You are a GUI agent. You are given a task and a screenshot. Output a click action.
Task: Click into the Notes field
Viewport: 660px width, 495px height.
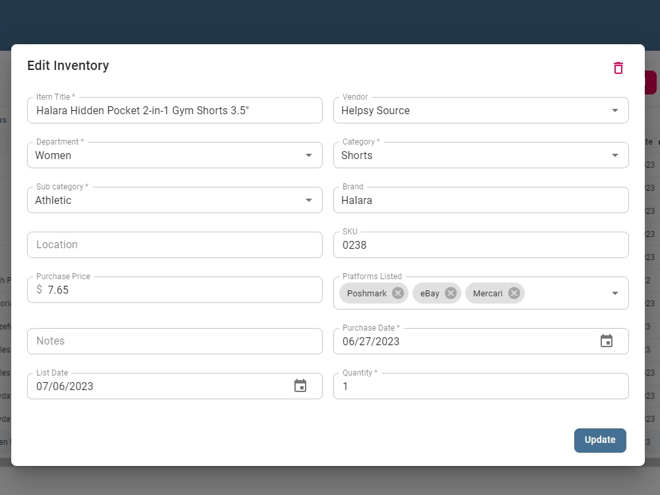tap(175, 341)
